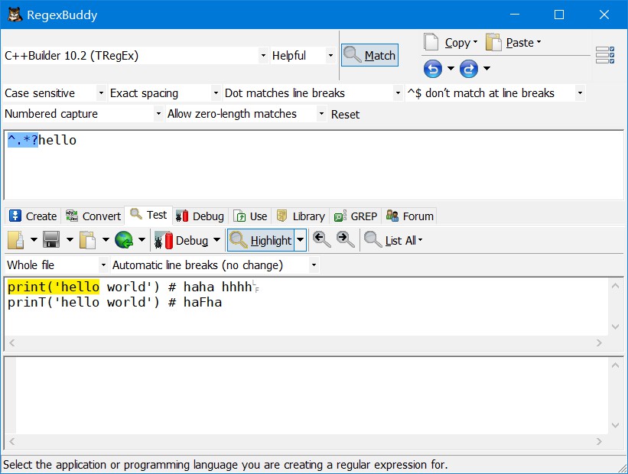Click the results pane scroll left arrow

pyautogui.click(x=12, y=441)
